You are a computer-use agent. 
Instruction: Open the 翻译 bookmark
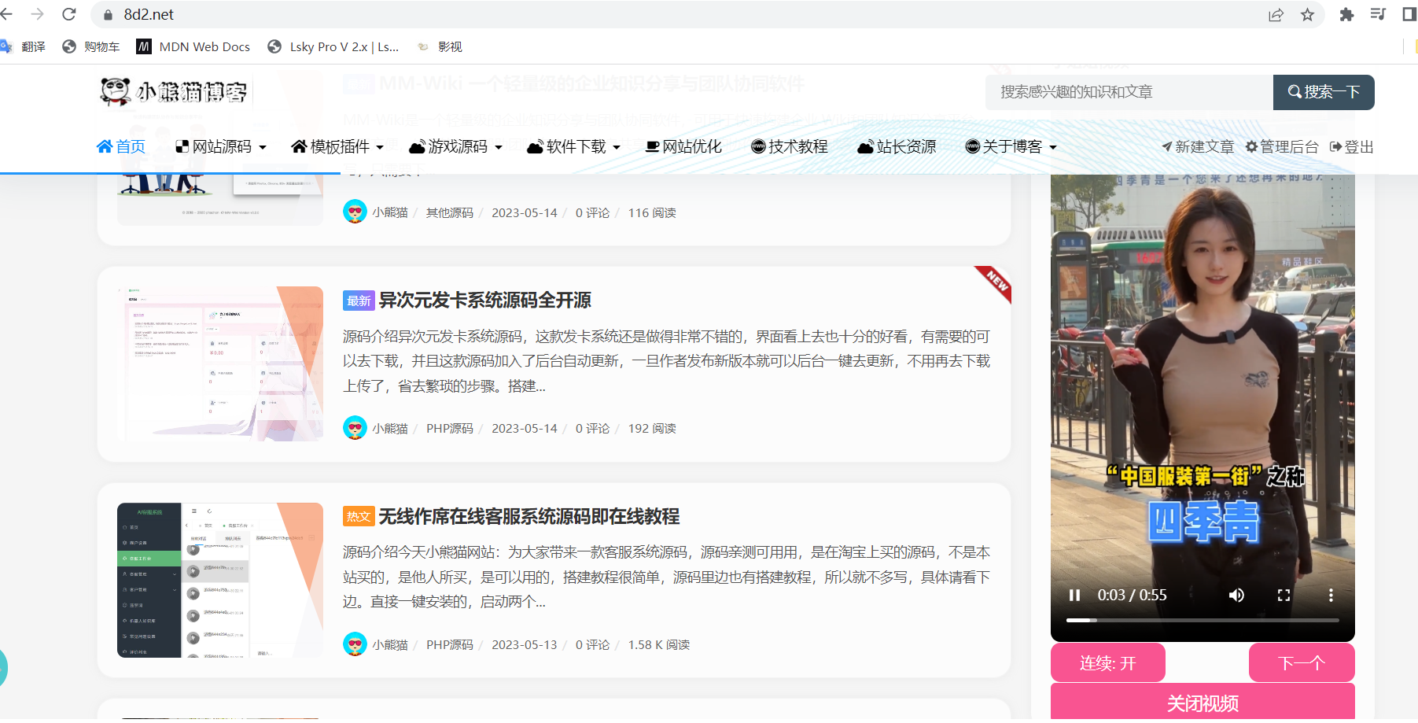(x=23, y=46)
